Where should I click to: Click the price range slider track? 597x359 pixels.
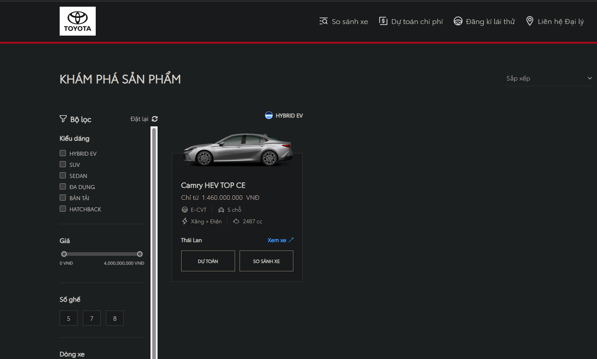coord(102,254)
